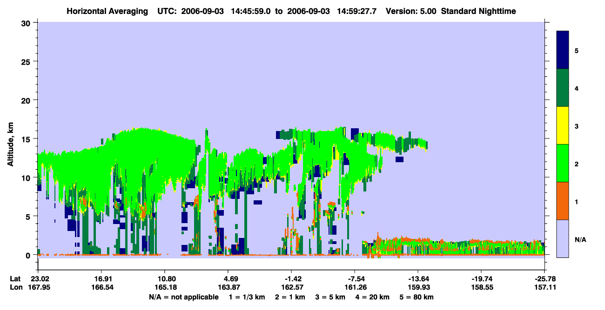The width and height of the screenshot is (605, 310).
Task: Click color bar label '2'
Action: click(577, 164)
